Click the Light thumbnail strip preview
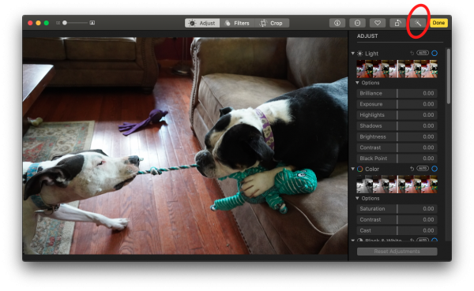Viewport: 474px width, 291px height. pyautogui.click(x=397, y=69)
